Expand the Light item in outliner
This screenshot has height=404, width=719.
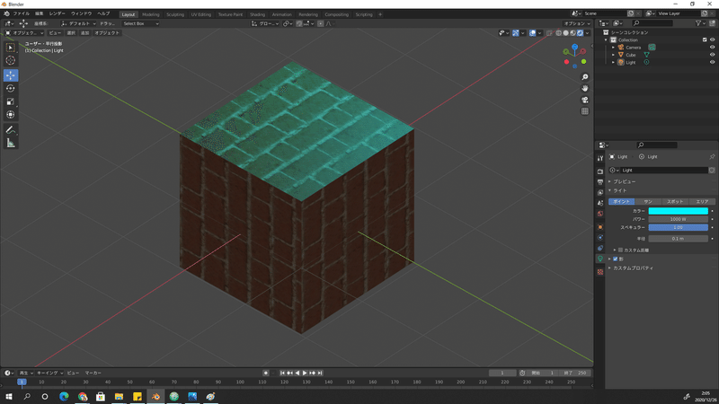pos(613,62)
